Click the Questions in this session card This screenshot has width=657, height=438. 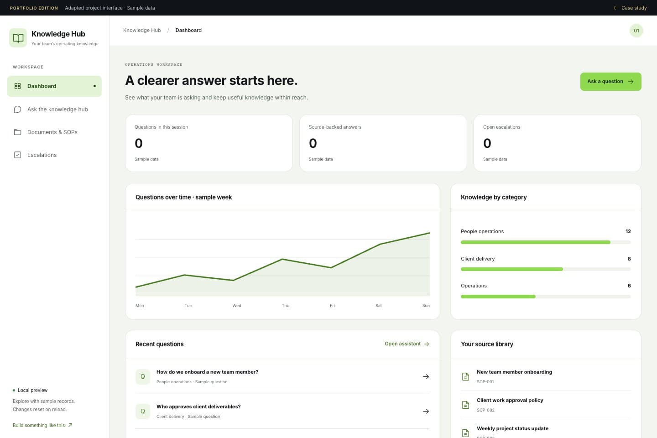tap(209, 143)
